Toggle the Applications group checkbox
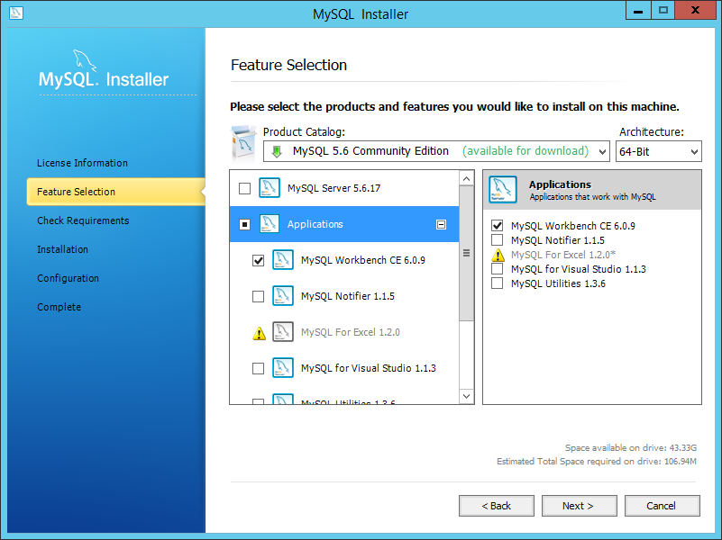Viewport: 722px width, 540px height. (x=244, y=224)
